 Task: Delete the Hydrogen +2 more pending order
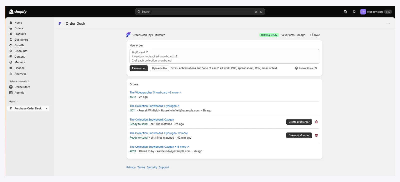tap(316, 135)
